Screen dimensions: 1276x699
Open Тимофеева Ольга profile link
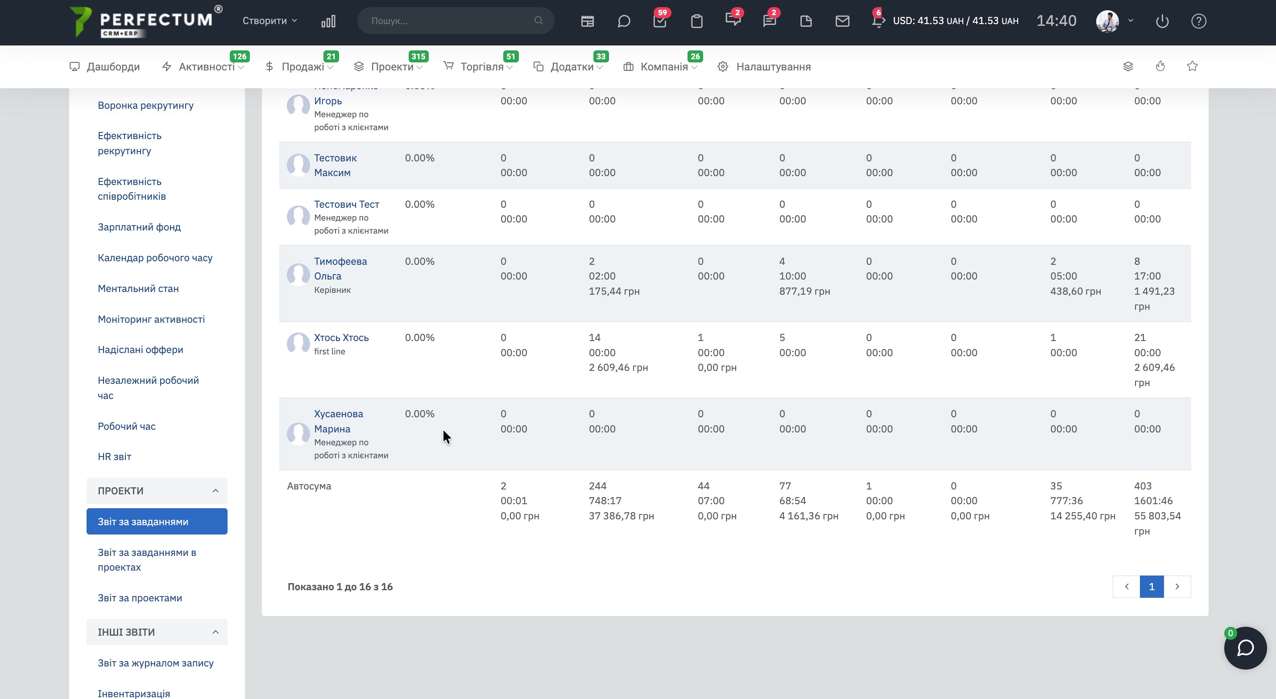click(x=340, y=268)
